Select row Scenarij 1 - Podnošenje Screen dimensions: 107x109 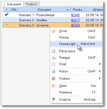point(53,15)
